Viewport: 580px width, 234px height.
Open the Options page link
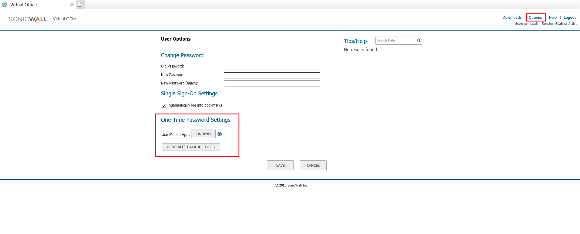[535, 18]
